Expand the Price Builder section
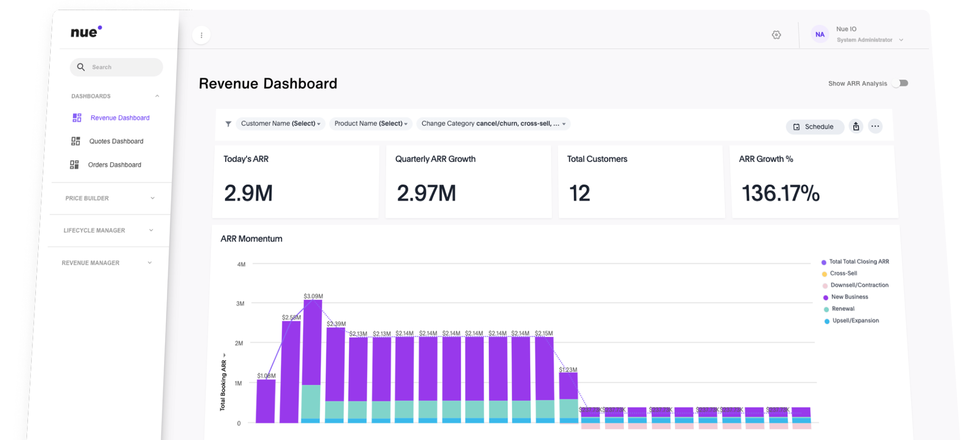 110,198
